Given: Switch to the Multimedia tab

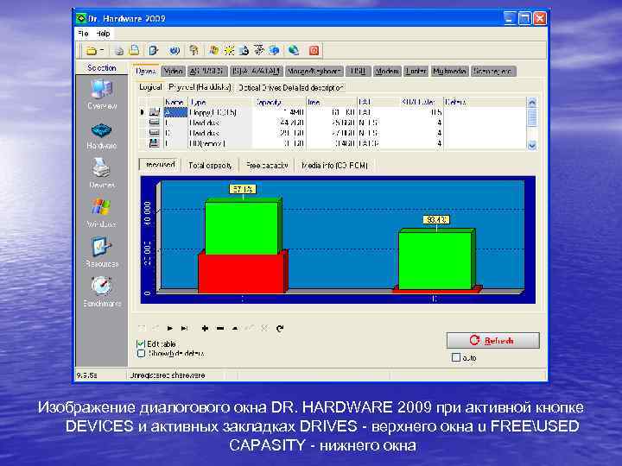Looking at the screenshot, I should pyautogui.click(x=450, y=72).
